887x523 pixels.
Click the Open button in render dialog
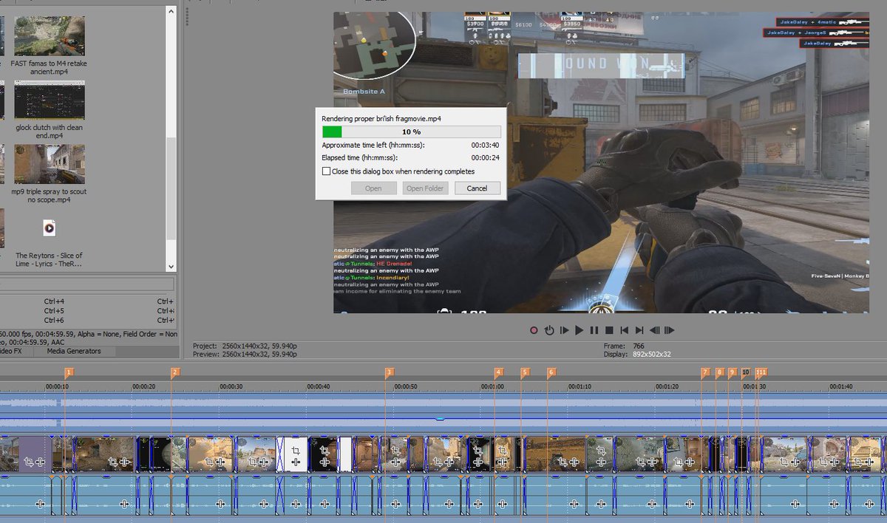(373, 188)
